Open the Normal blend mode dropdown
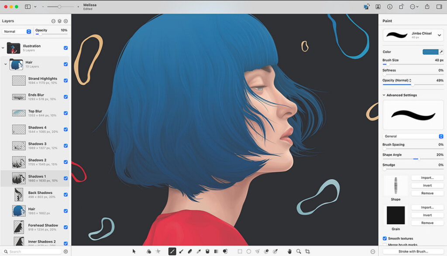Screen dimensions: 447x256 point(17,31)
